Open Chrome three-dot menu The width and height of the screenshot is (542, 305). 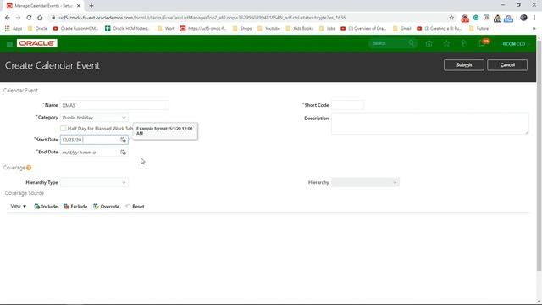[x=534, y=18]
